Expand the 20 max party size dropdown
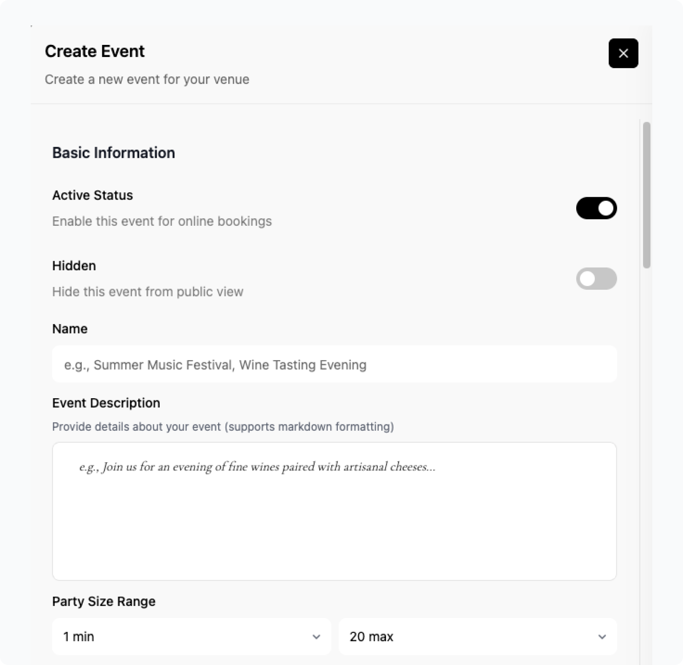Image resolution: width=683 pixels, height=665 pixels. (x=477, y=636)
